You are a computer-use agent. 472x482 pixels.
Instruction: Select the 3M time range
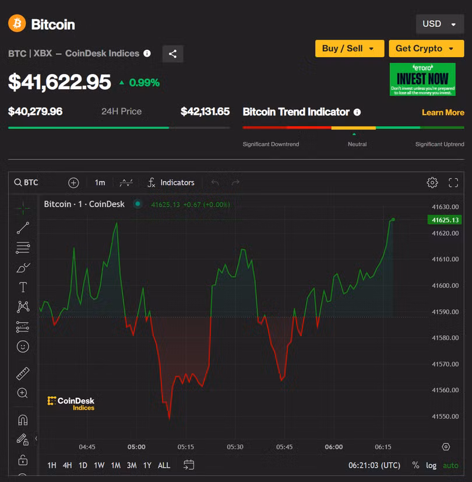(132, 465)
